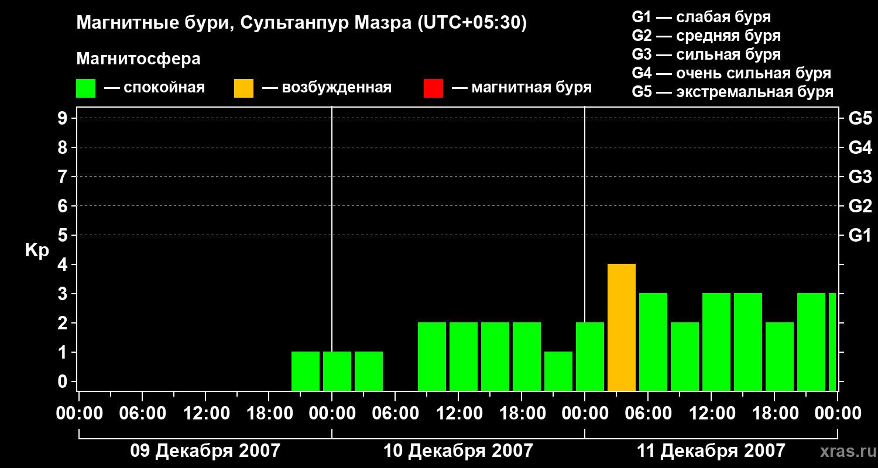Click the «G1 — слабая буря» legend line
This screenshot has height=468, width=878.
pos(701,17)
